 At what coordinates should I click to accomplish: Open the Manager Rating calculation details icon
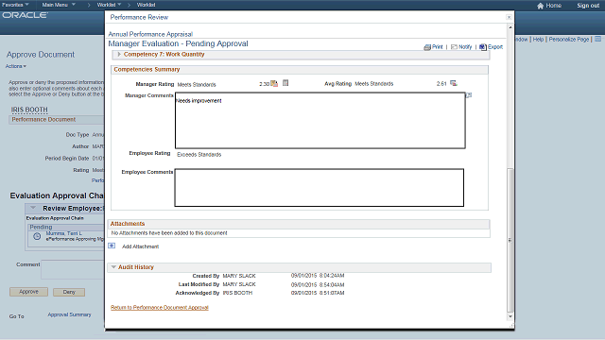coord(274,83)
